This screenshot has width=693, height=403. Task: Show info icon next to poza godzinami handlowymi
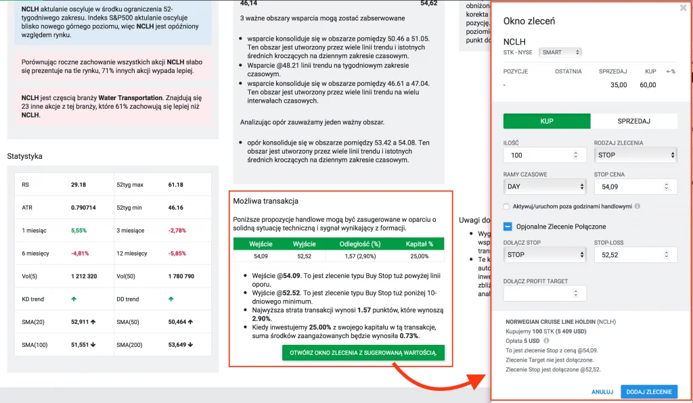[638, 206]
